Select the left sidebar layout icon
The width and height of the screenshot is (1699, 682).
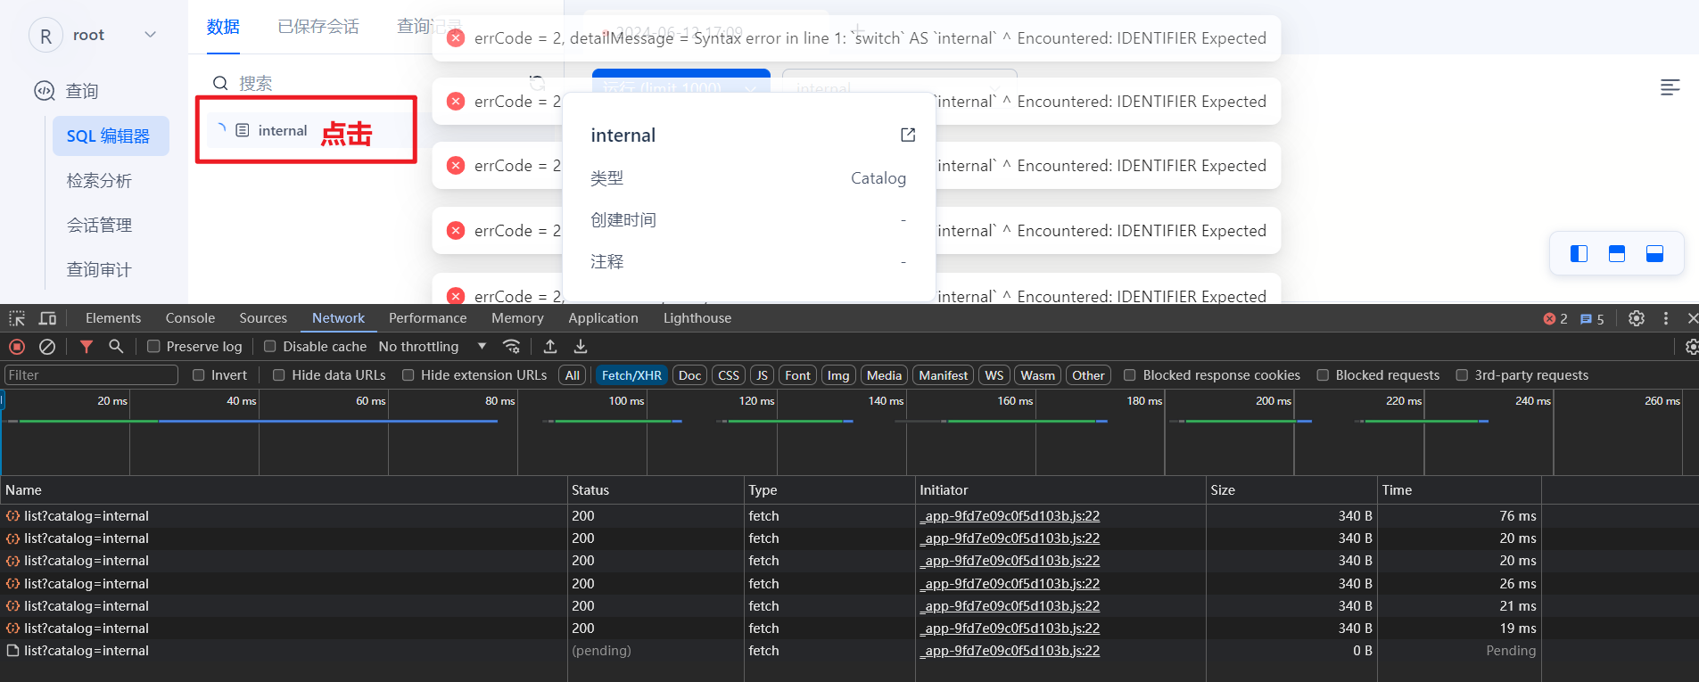coord(1579,254)
